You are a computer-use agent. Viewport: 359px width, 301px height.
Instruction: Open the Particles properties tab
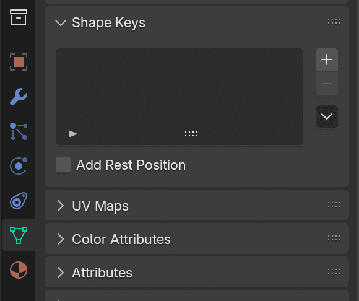tap(19, 131)
